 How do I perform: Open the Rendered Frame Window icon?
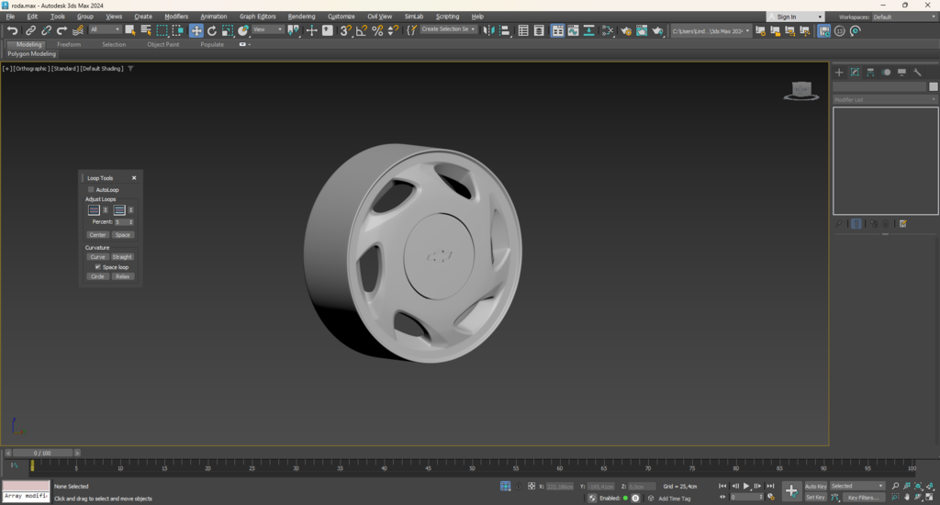pyautogui.click(x=642, y=30)
